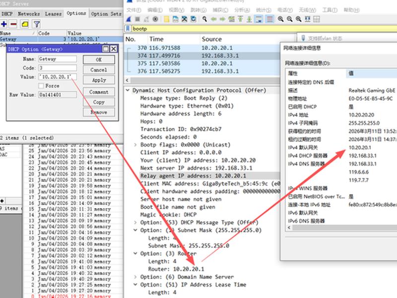Click Wireshark open capture file folder icon
Viewport: 397px width, 298px height.
166,19
